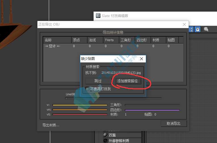Click the 三角形 column header
The height and width of the screenshot is (143, 217).
click(x=127, y=40)
